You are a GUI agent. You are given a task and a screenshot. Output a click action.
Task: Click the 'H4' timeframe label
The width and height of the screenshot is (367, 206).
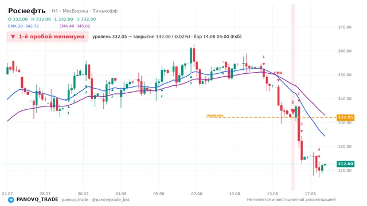(54, 11)
